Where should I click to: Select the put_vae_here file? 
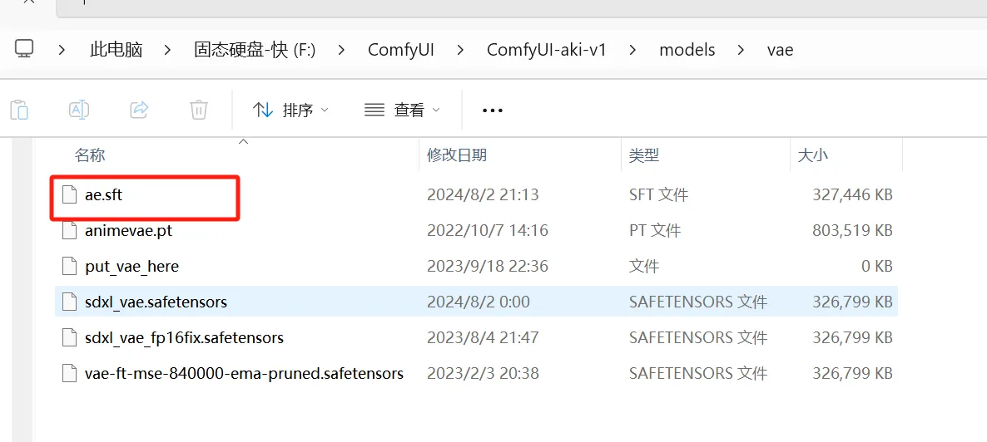[131, 267]
